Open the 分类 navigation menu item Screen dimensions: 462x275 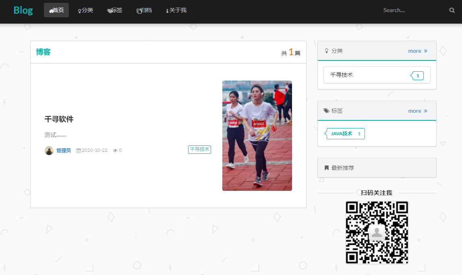tap(85, 10)
